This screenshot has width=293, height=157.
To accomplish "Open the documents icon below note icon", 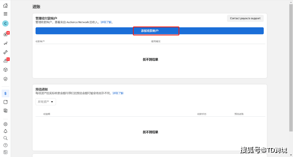I will coord(5,111).
